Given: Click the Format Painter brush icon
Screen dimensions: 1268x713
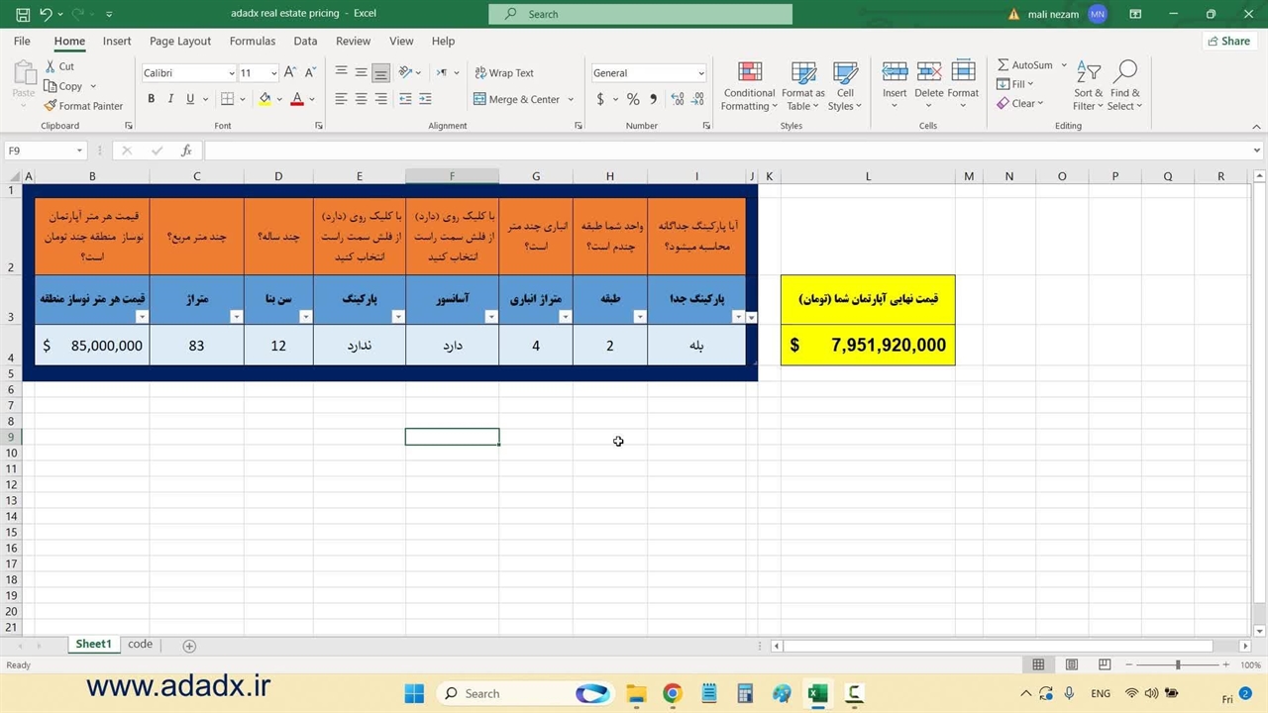Looking at the screenshot, I should tap(51, 106).
